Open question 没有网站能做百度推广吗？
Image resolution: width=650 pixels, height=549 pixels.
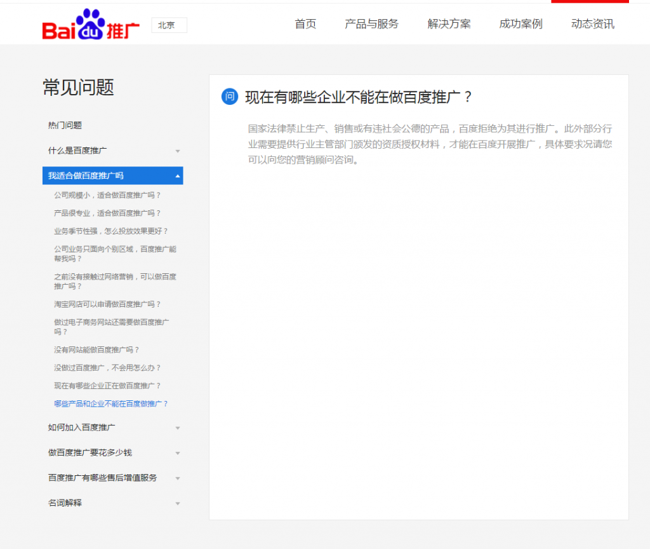pyautogui.click(x=96, y=350)
